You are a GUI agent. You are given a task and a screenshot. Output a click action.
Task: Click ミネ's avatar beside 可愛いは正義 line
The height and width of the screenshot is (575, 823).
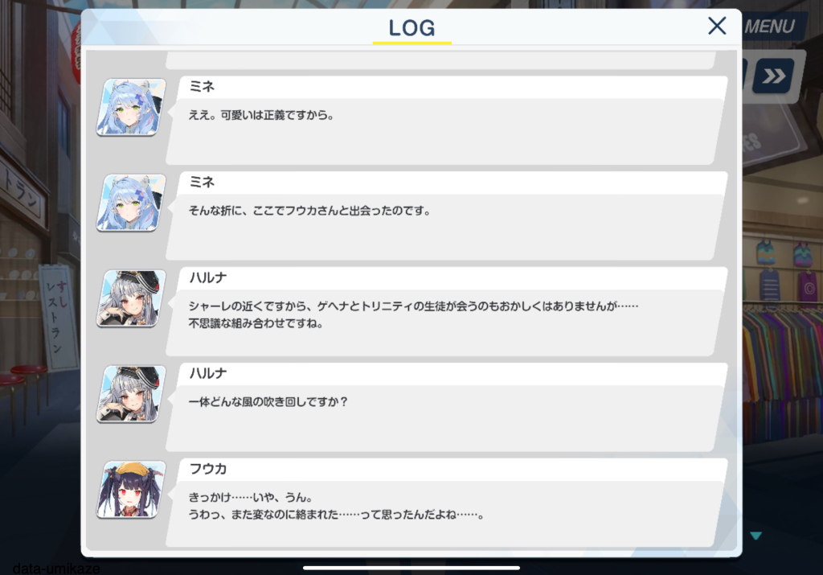point(131,107)
